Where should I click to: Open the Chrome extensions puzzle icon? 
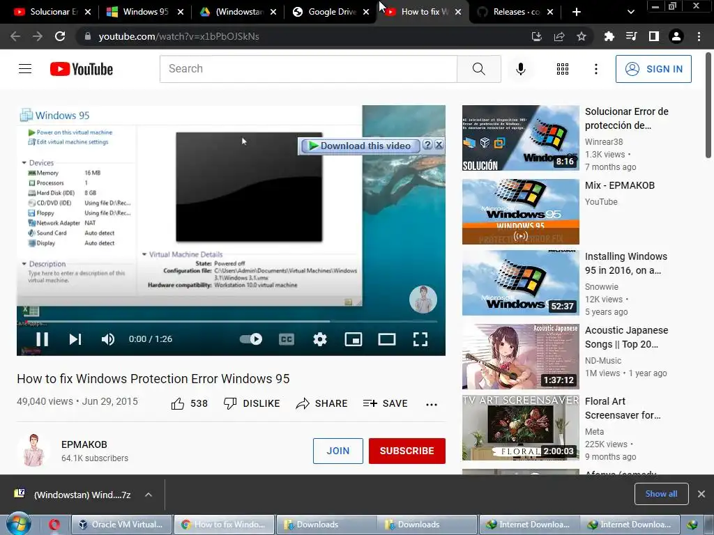coord(609,36)
